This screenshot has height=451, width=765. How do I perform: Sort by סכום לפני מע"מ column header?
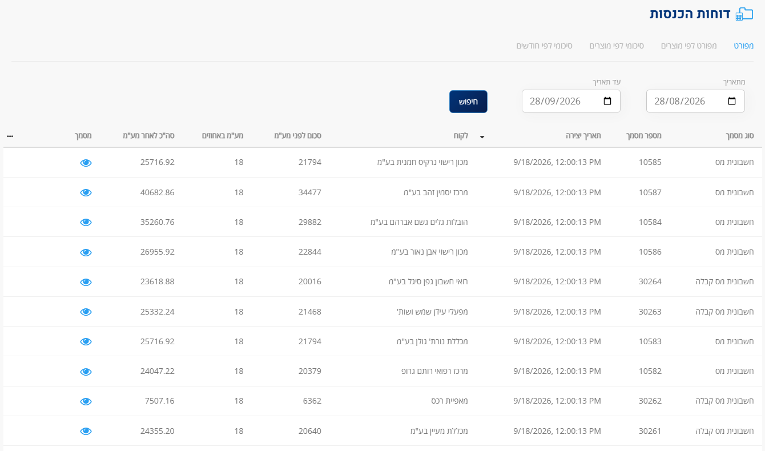pos(299,136)
